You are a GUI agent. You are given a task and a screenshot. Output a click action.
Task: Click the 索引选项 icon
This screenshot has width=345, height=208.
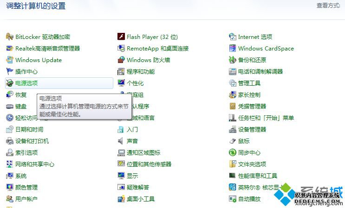coord(10,153)
